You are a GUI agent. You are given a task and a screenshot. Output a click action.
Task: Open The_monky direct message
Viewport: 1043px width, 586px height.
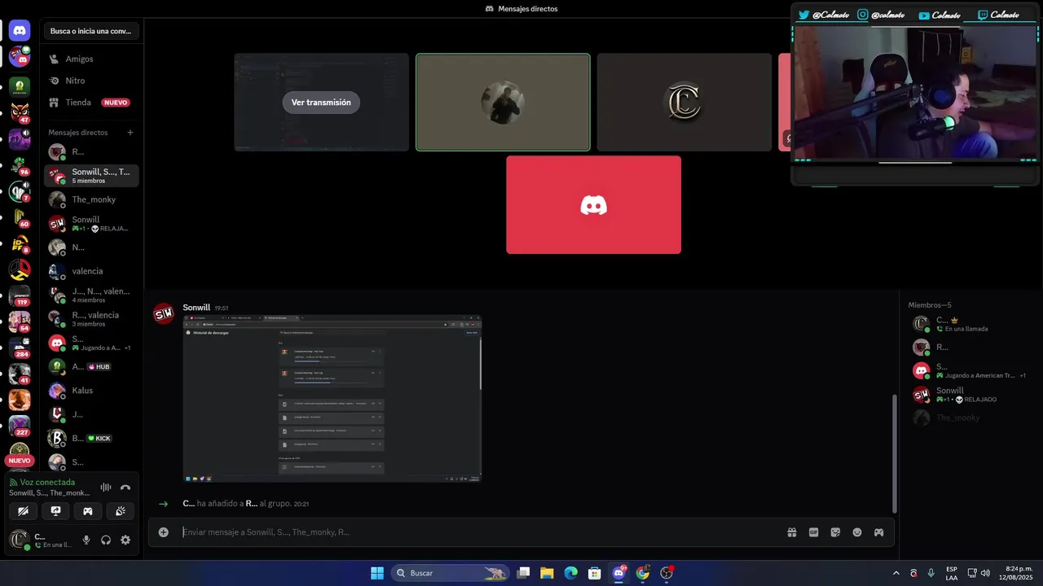[91, 199]
